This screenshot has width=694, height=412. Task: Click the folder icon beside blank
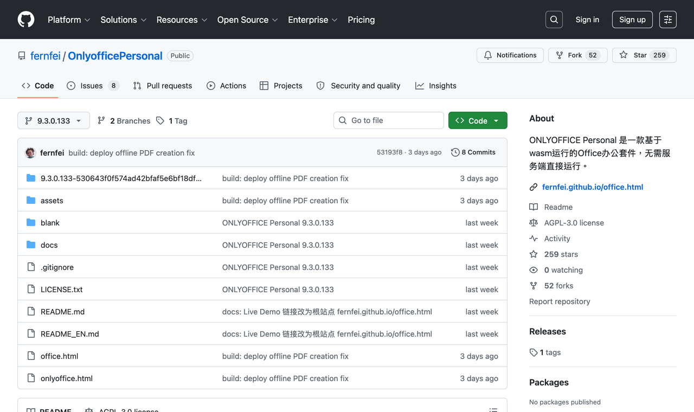point(31,223)
